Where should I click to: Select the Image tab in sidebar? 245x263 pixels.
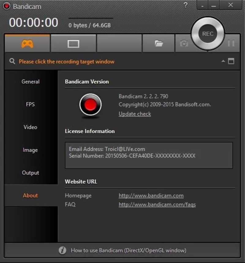coord(30,150)
